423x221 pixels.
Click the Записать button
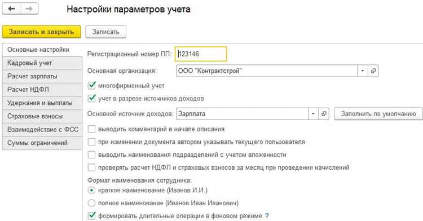point(106,32)
